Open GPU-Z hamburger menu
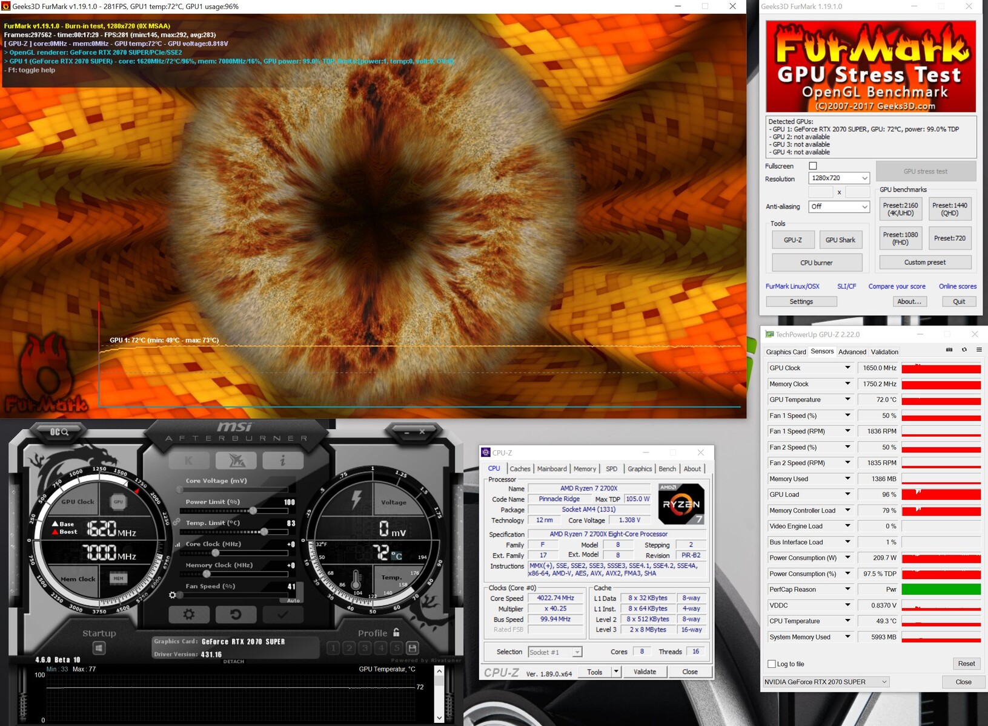Viewport: 988px width, 726px height. coord(979,350)
